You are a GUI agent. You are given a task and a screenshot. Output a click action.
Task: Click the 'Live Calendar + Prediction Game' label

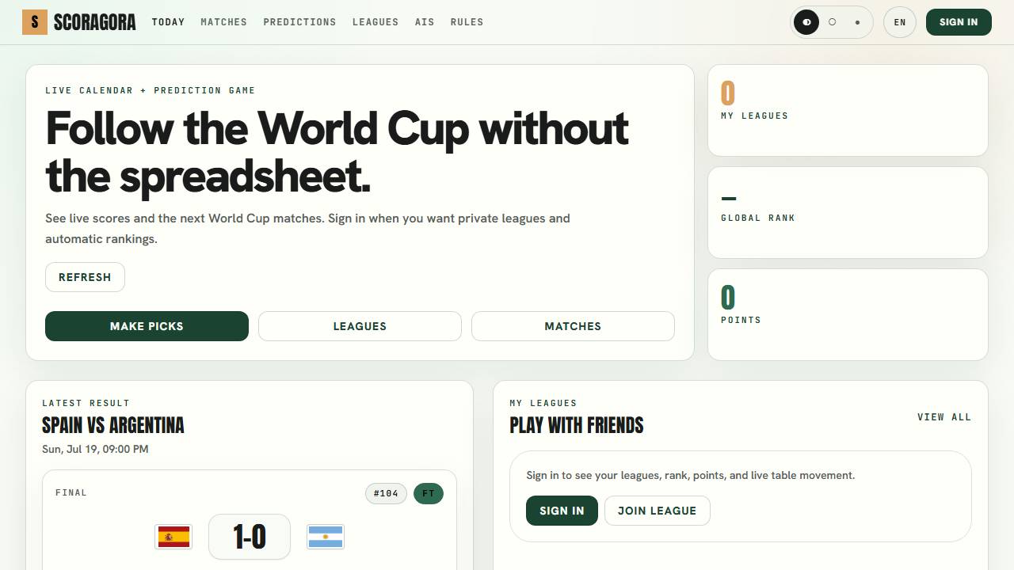[x=151, y=90]
